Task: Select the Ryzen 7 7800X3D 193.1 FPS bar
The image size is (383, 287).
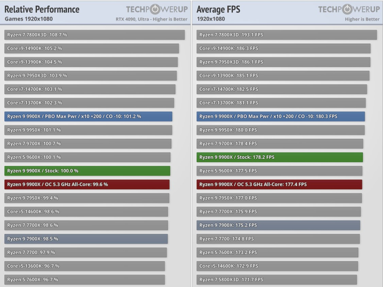Action: pyautogui.click(x=286, y=35)
